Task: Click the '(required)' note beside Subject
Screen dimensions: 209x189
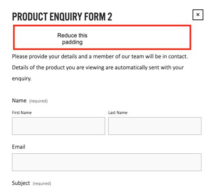Action: (42, 184)
